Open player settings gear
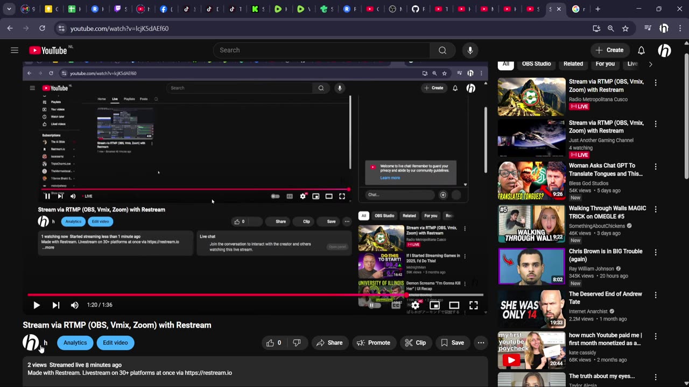689x387 pixels. coord(415,305)
